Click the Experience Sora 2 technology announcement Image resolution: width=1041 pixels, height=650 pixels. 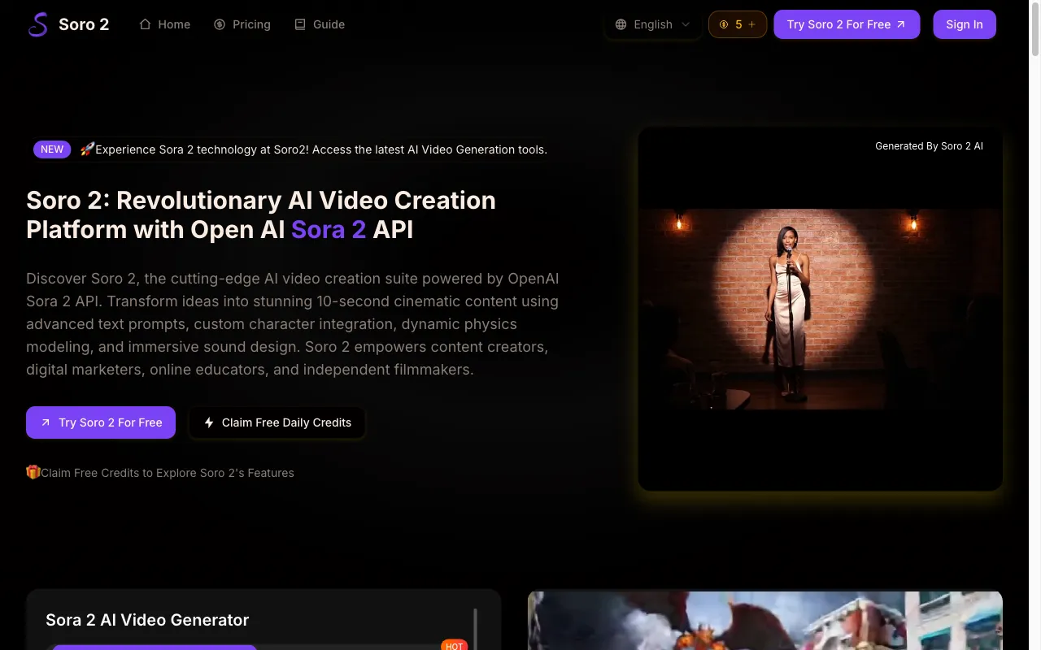321,149
